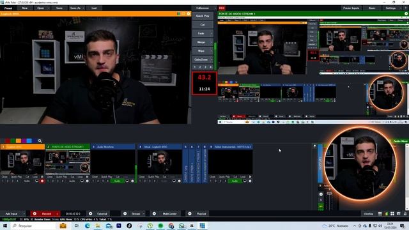The width and height of the screenshot is (409, 230).
Task: Click Save in the top bar
Action: point(59,8)
